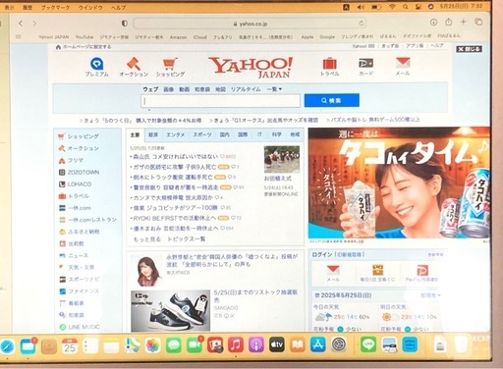Image resolution: width=503 pixels, height=369 pixels.
Task: Click the blue 検索 search button
Action: [x=332, y=100]
